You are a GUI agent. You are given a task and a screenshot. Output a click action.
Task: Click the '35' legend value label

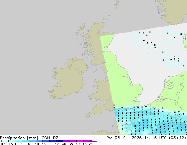pos(71,144)
